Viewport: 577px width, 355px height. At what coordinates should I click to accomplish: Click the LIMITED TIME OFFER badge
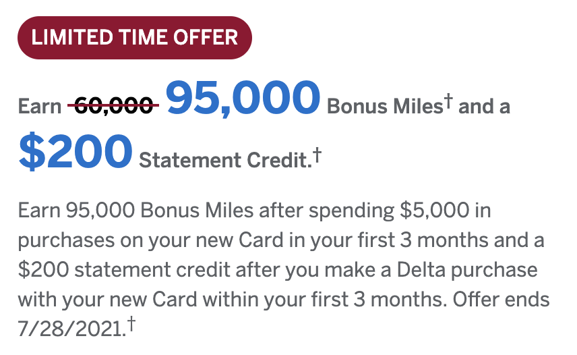[135, 36]
